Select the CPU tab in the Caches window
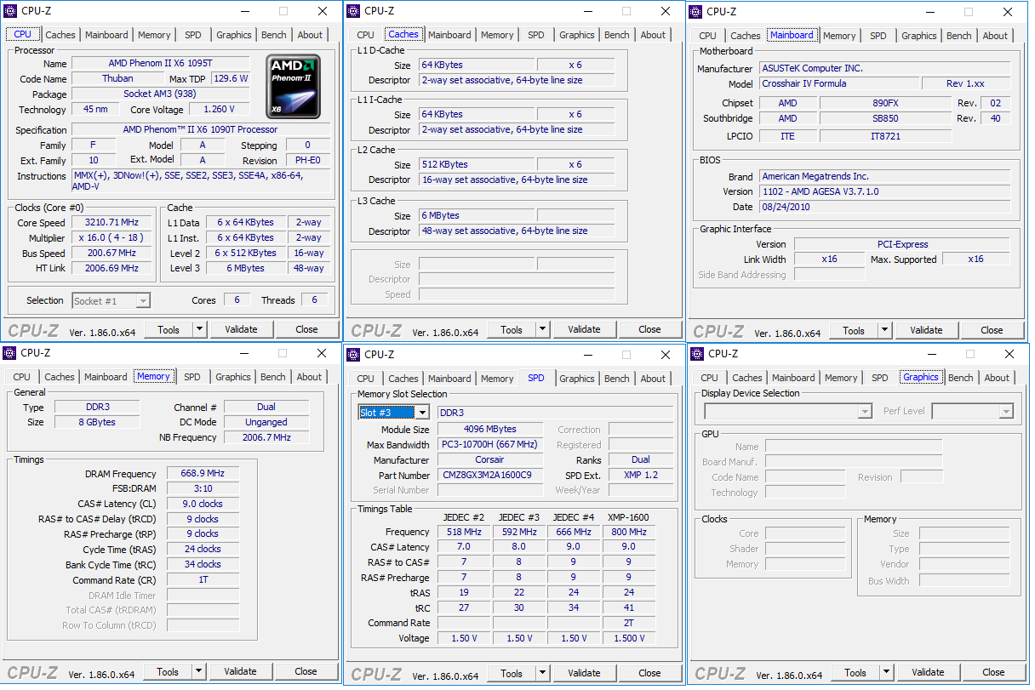This screenshot has height=690, width=1035. point(366,35)
